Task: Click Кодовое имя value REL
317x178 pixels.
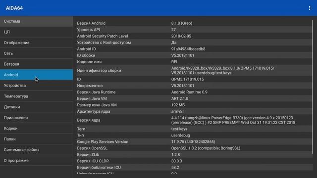Action: point(175,62)
